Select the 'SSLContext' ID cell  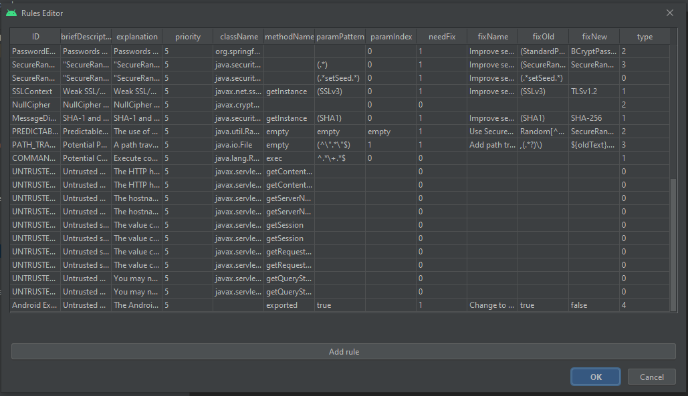(35, 91)
